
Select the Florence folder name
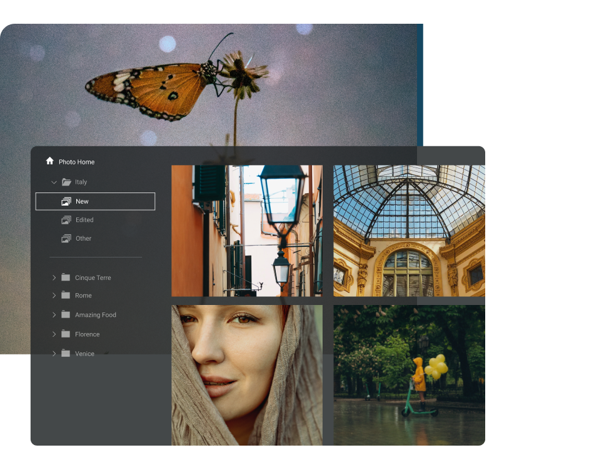click(87, 334)
